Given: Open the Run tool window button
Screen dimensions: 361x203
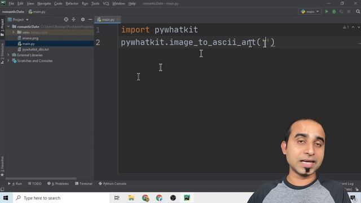Looking at the screenshot, I should (x=15, y=184).
